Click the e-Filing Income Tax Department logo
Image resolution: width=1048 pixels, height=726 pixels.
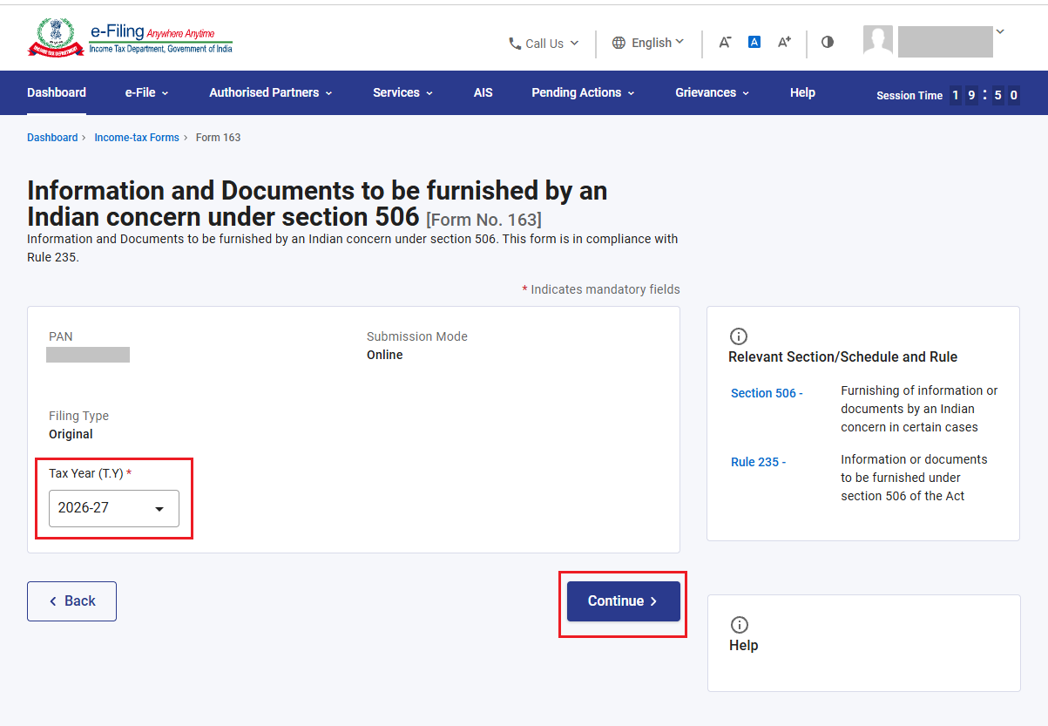click(131, 38)
